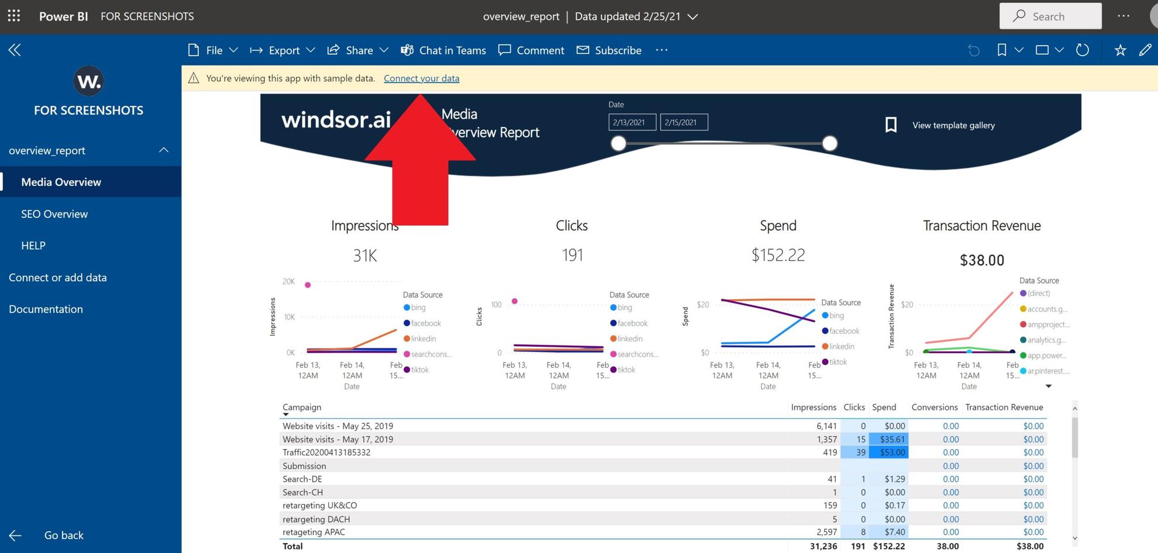Toggle tiktok in the Spend chart legend
1158x553 pixels.
pyautogui.click(x=835, y=362)
